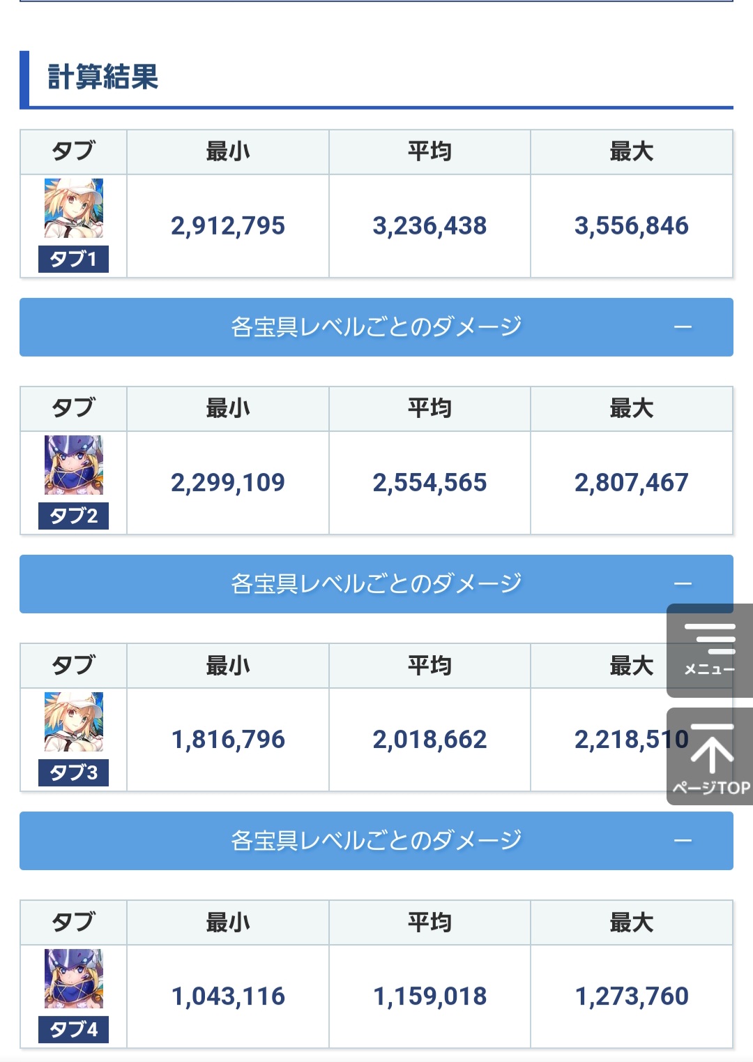Select the タブ4 label badge
753x1062 pixels.
click(x=73, y=1030)
